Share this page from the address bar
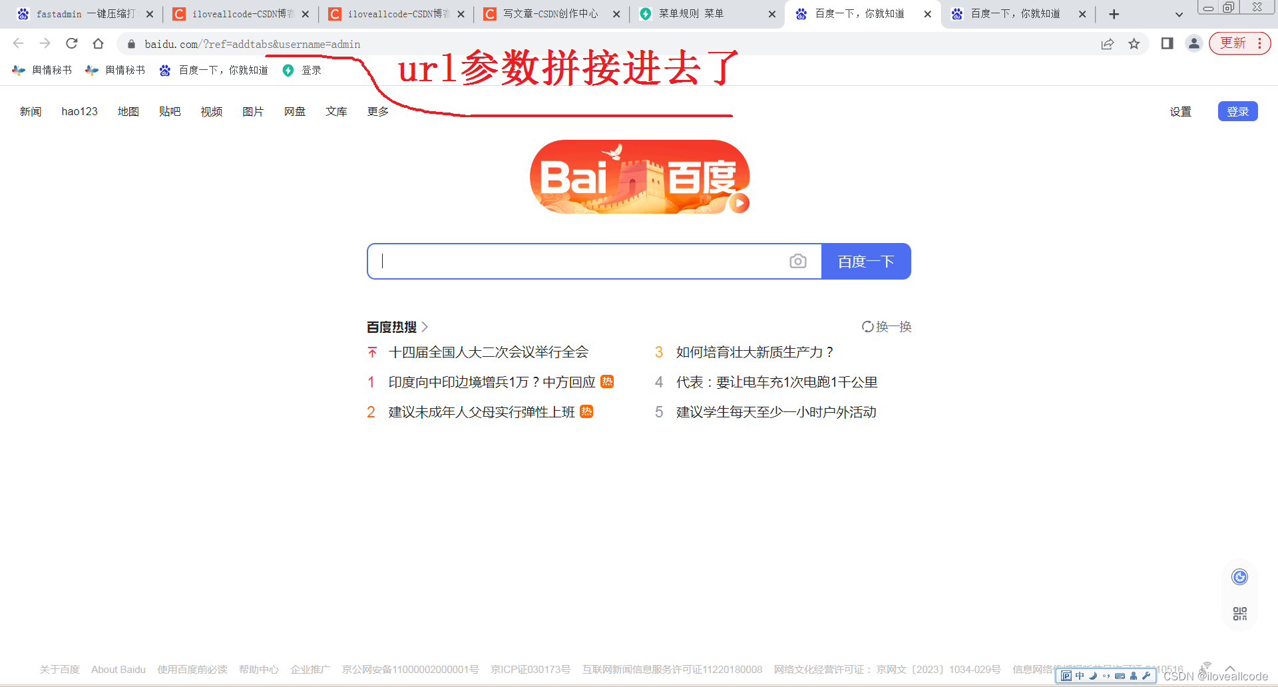The height and width of the screenshot is (687, 1278). (1107, 44)
